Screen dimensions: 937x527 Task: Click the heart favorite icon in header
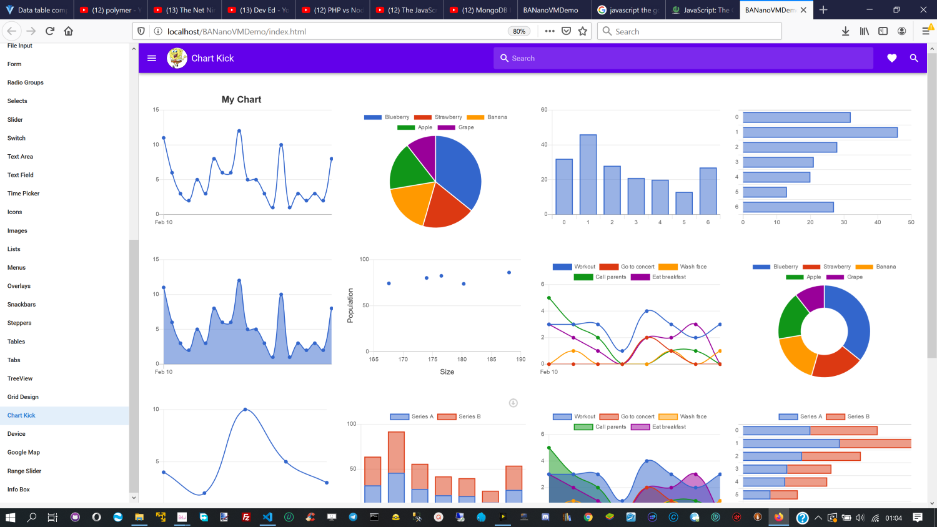coord(892,58)
